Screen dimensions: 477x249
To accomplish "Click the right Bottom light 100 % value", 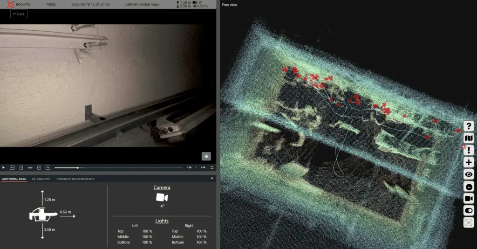I will pos(201,242).
